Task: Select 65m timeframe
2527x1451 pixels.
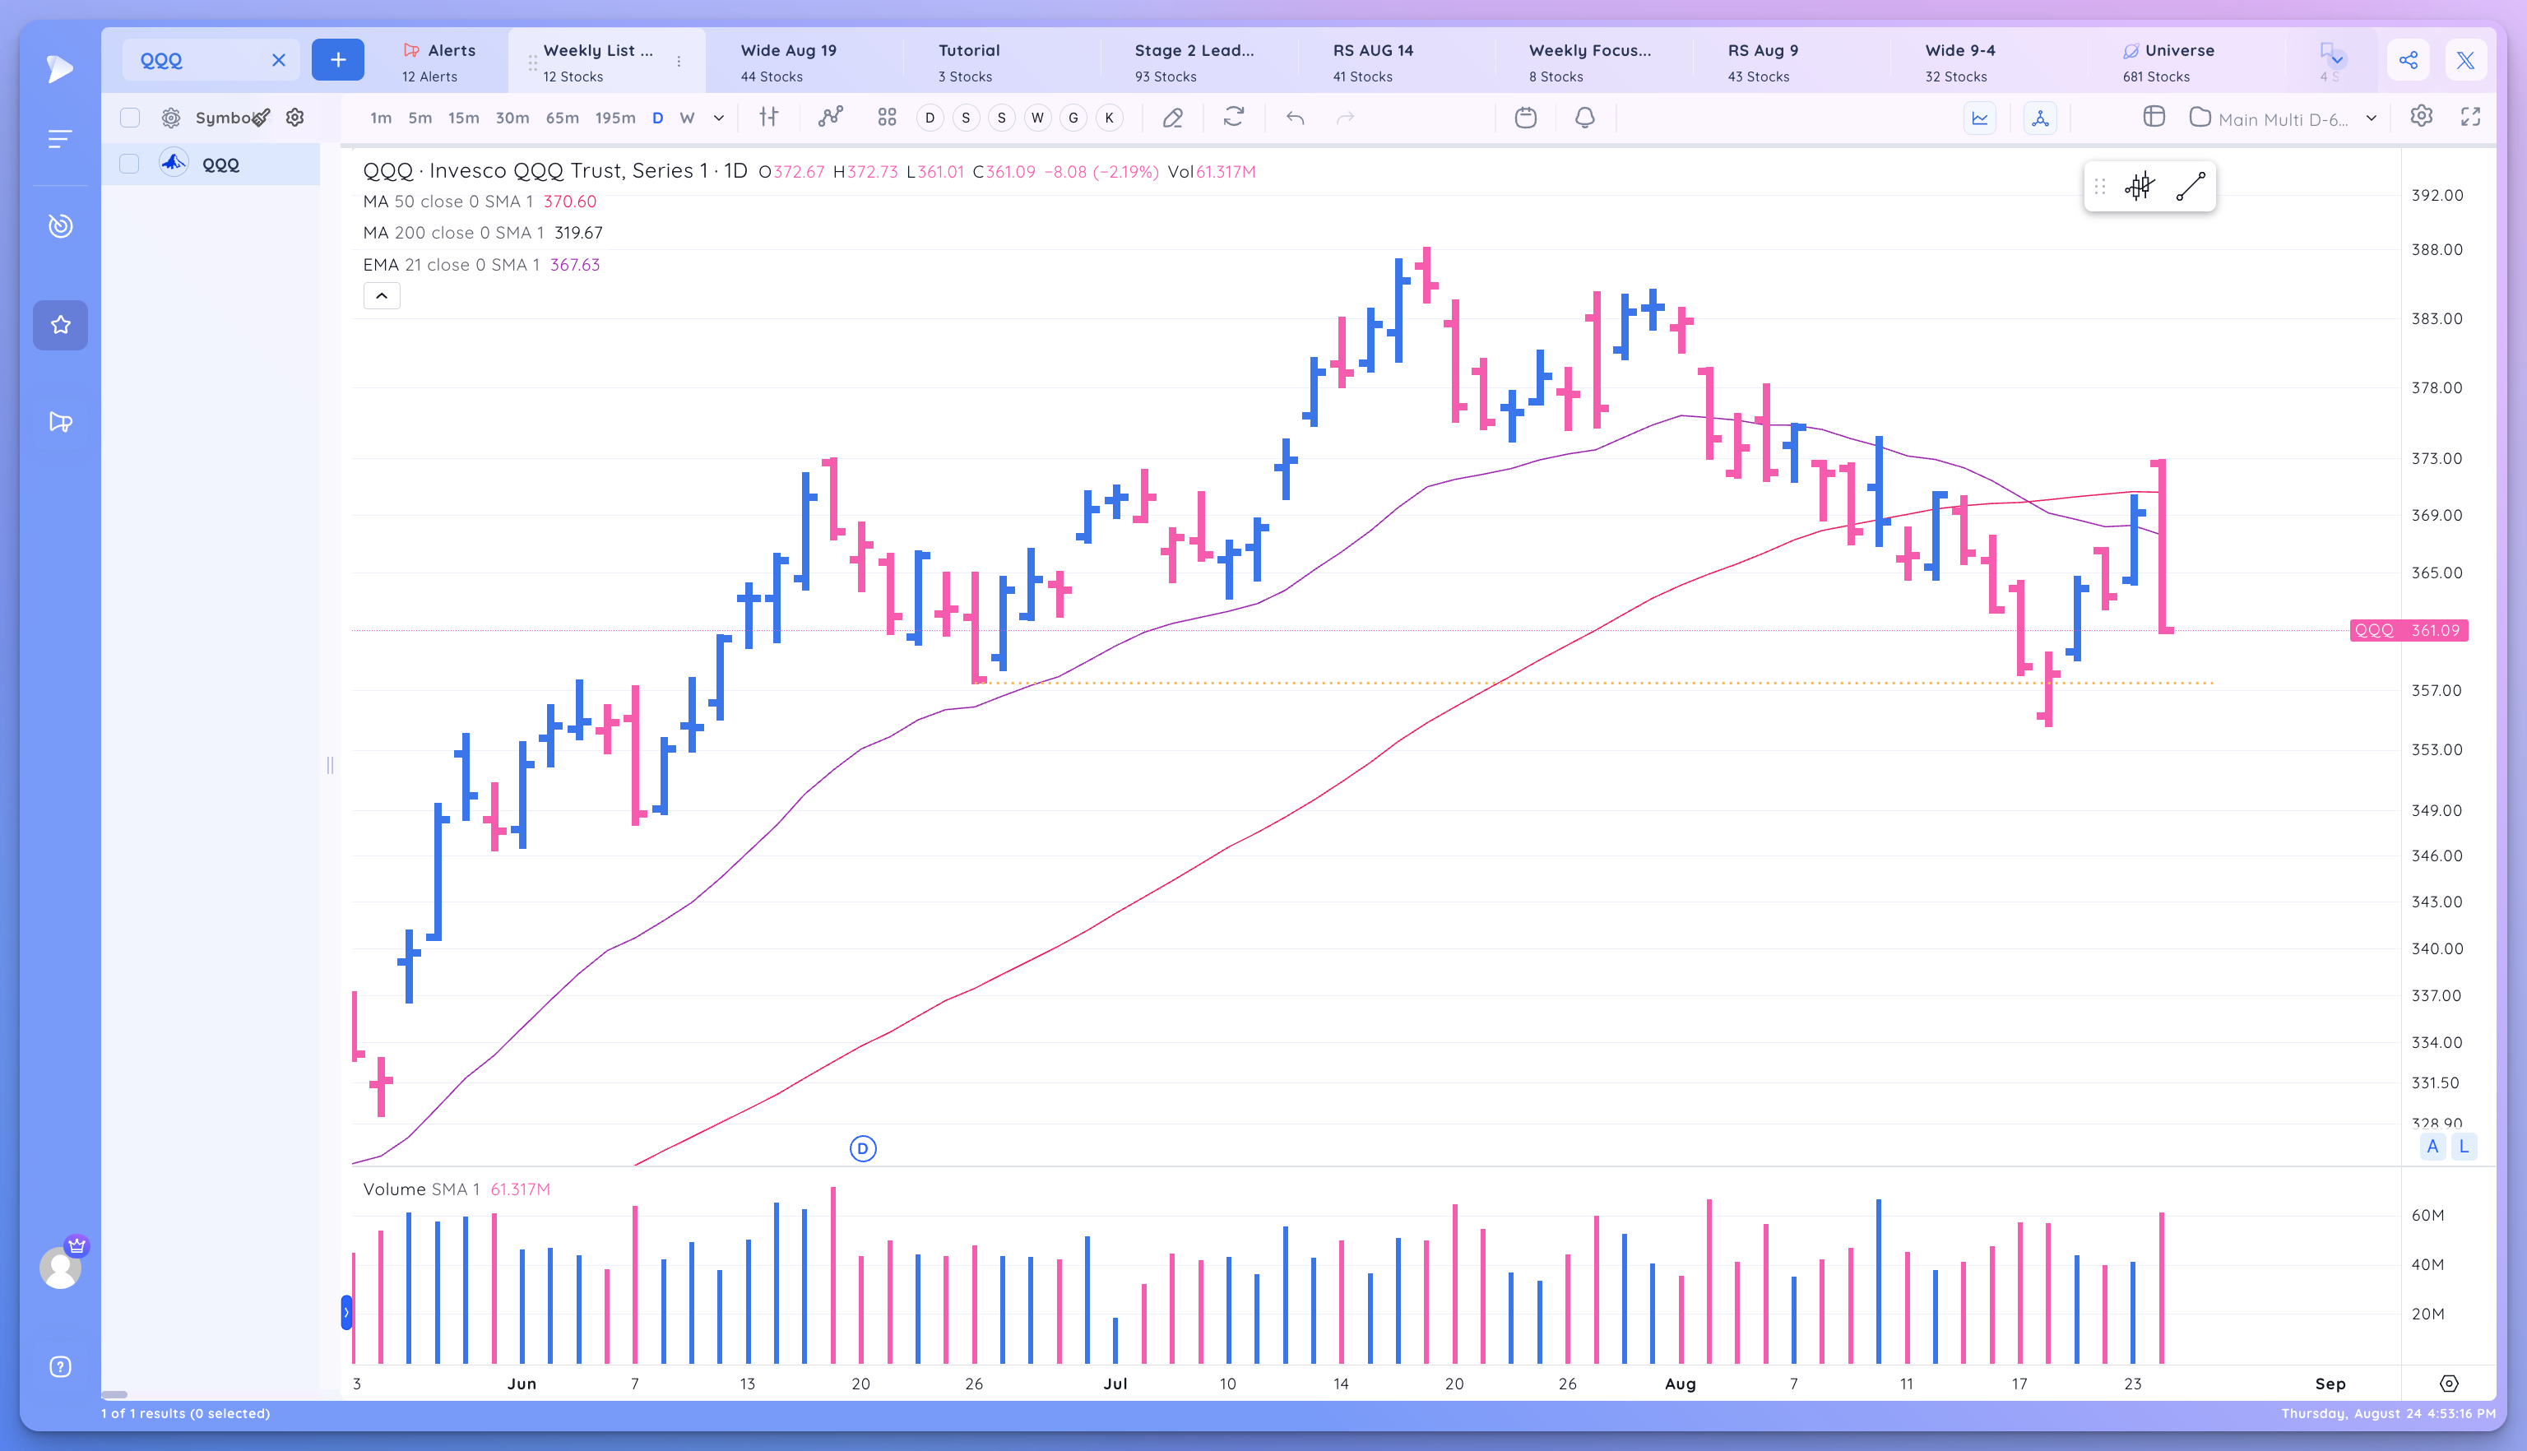Action: point(562,118)
